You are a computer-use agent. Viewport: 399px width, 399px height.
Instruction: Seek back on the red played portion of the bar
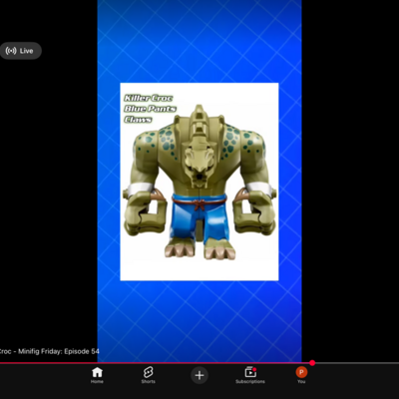point(155,363)
